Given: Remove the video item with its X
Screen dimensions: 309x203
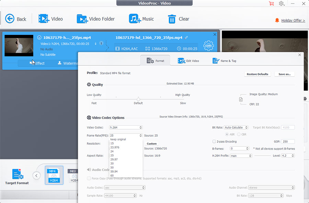Looking at the screenshot, I should tap(215, 35).
